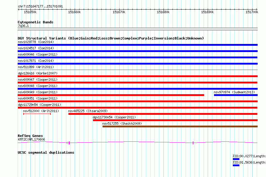Screen dimensions: 266x177
Task: Select the UCSC segmental duplications track title
Action: click(46, 152)
